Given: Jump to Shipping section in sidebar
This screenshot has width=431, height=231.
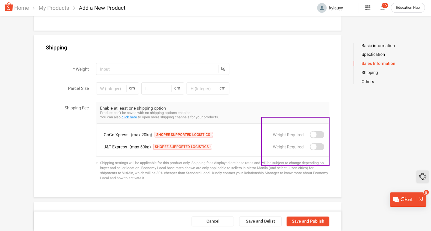Looking at the screenshot, I should pos(370,73).
